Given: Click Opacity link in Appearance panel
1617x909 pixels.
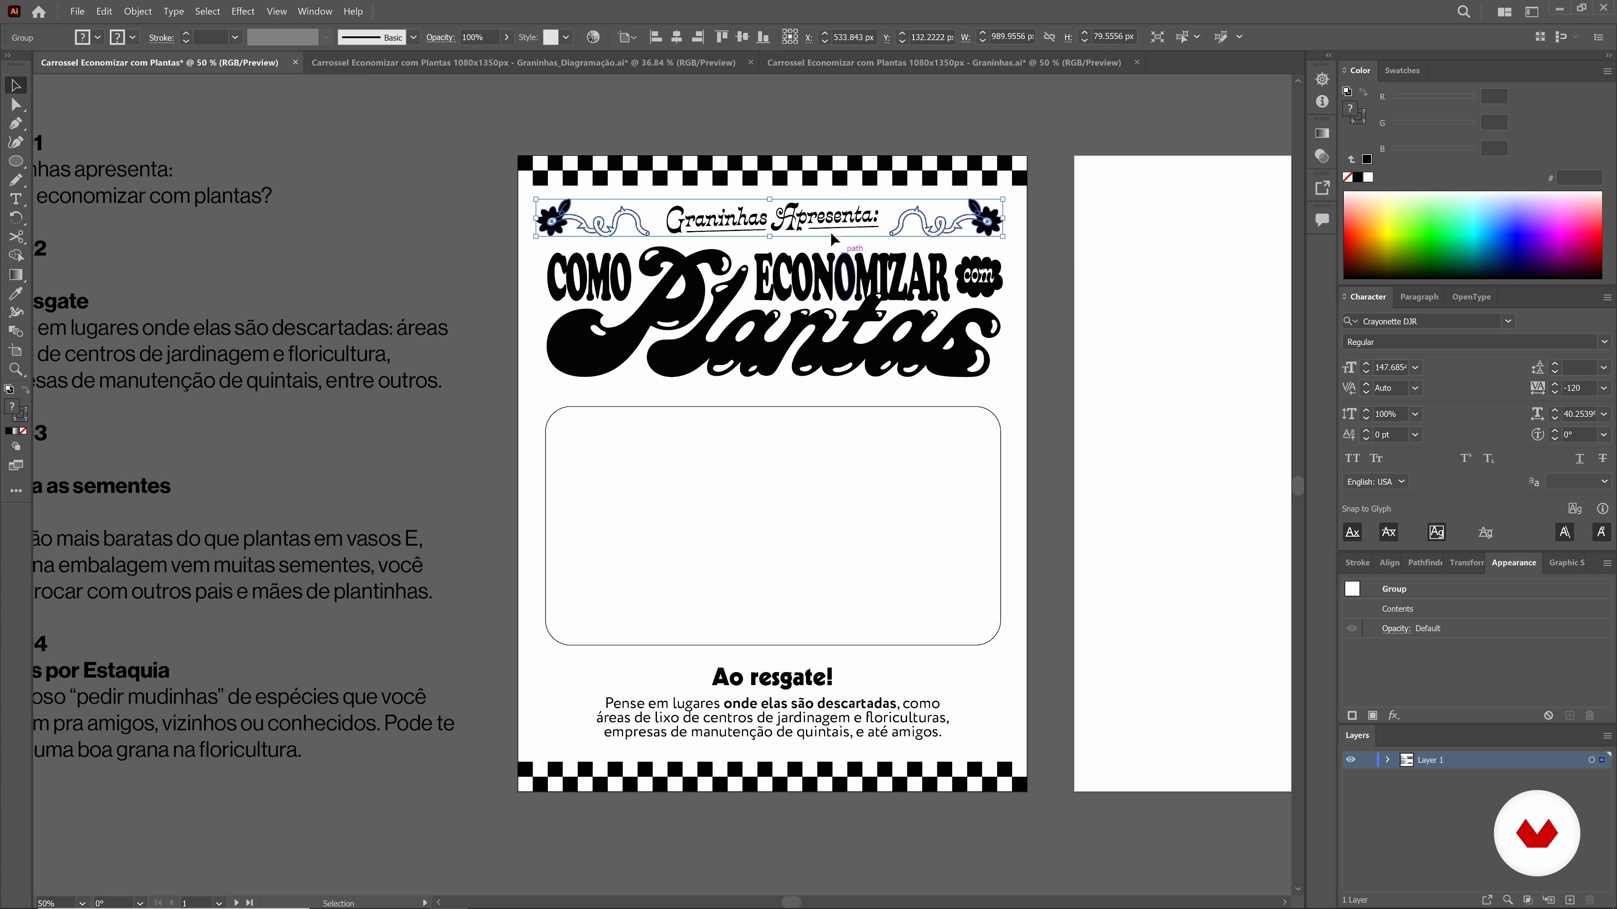Looking at the screenshot, I should pos(1396,629).
